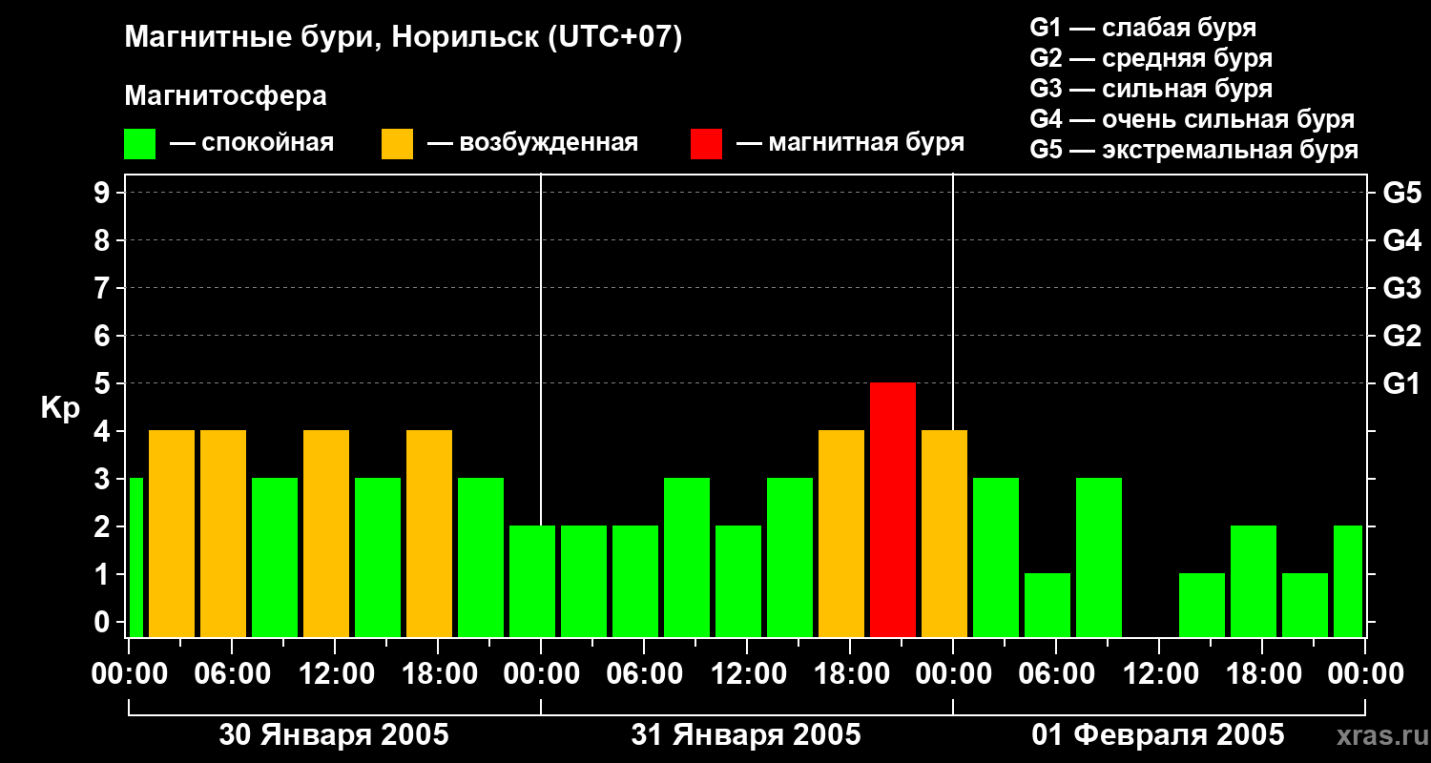The image size is (1431, 763).
Task: Click the 'G3' scale label on the right axis
Action: 1401,288
